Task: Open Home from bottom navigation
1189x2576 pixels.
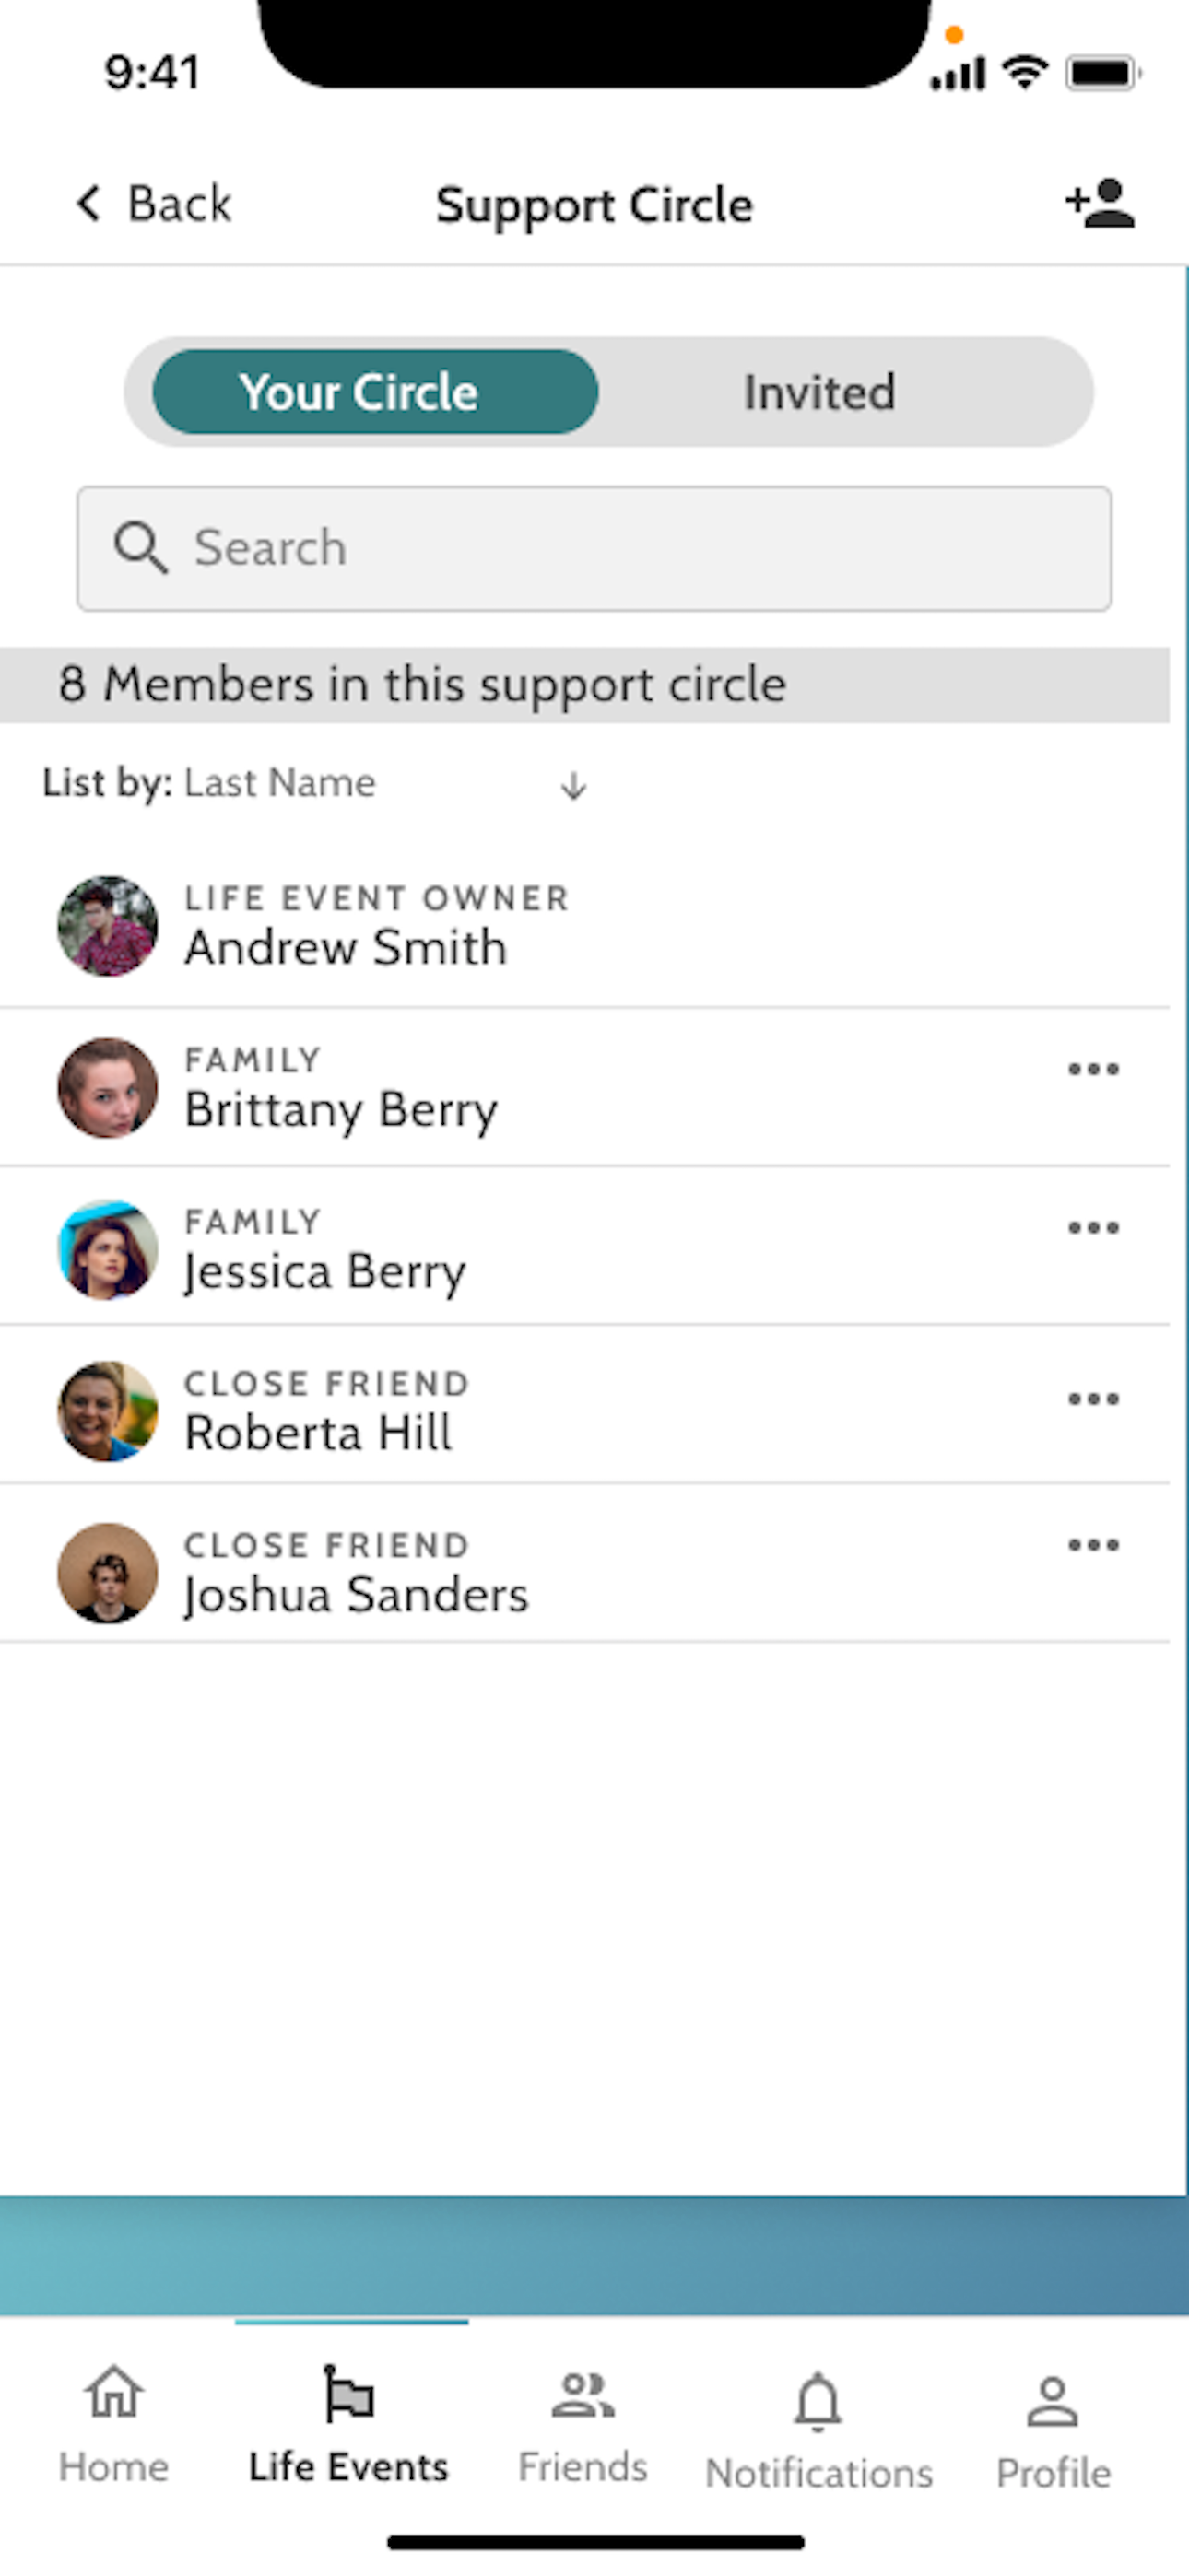Action: (113, 2423)
